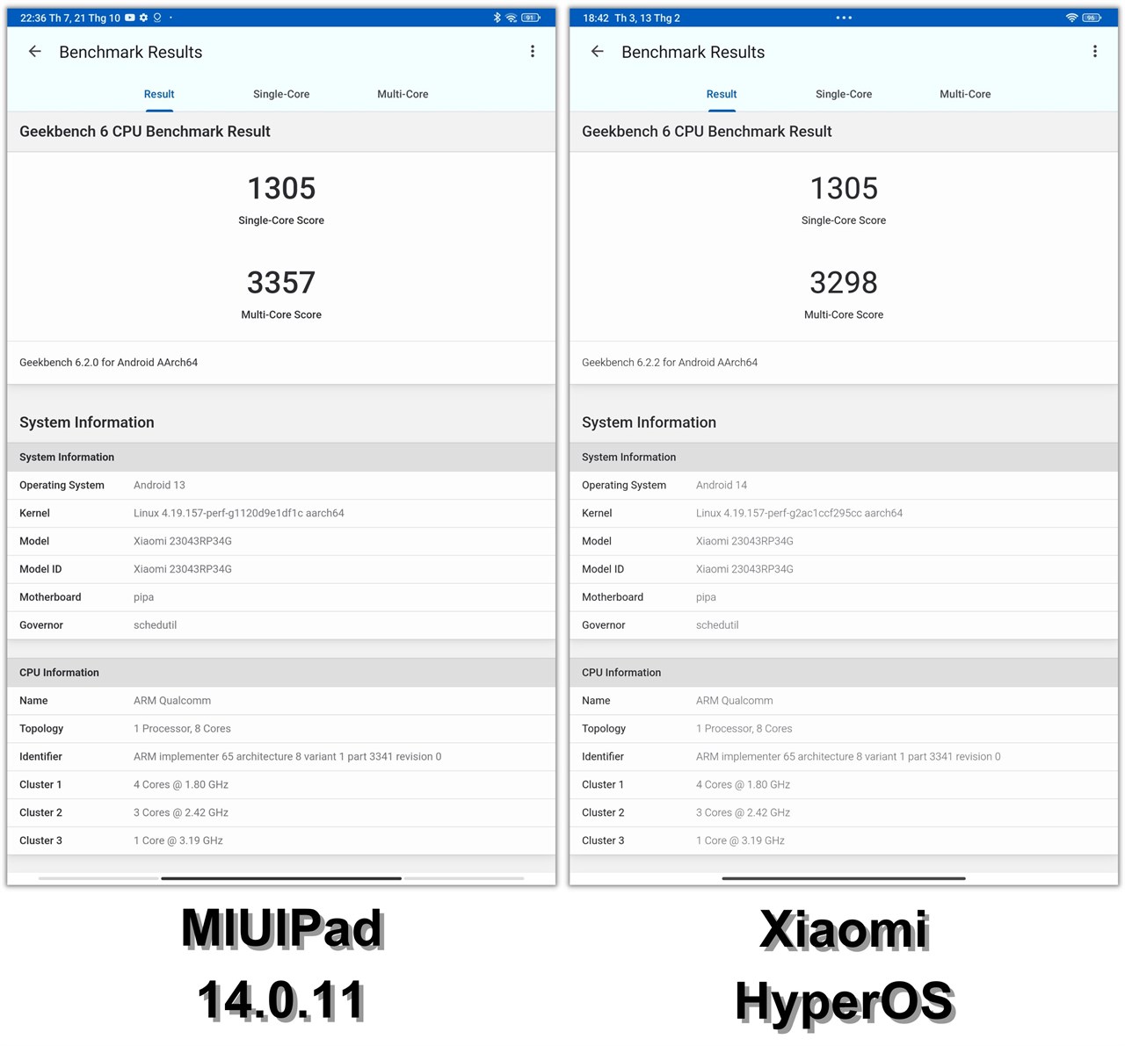Click single-core score 1305 in MIUIPad panel
The width and height of the screenshot is (1125, 1046).
(281, 189)
